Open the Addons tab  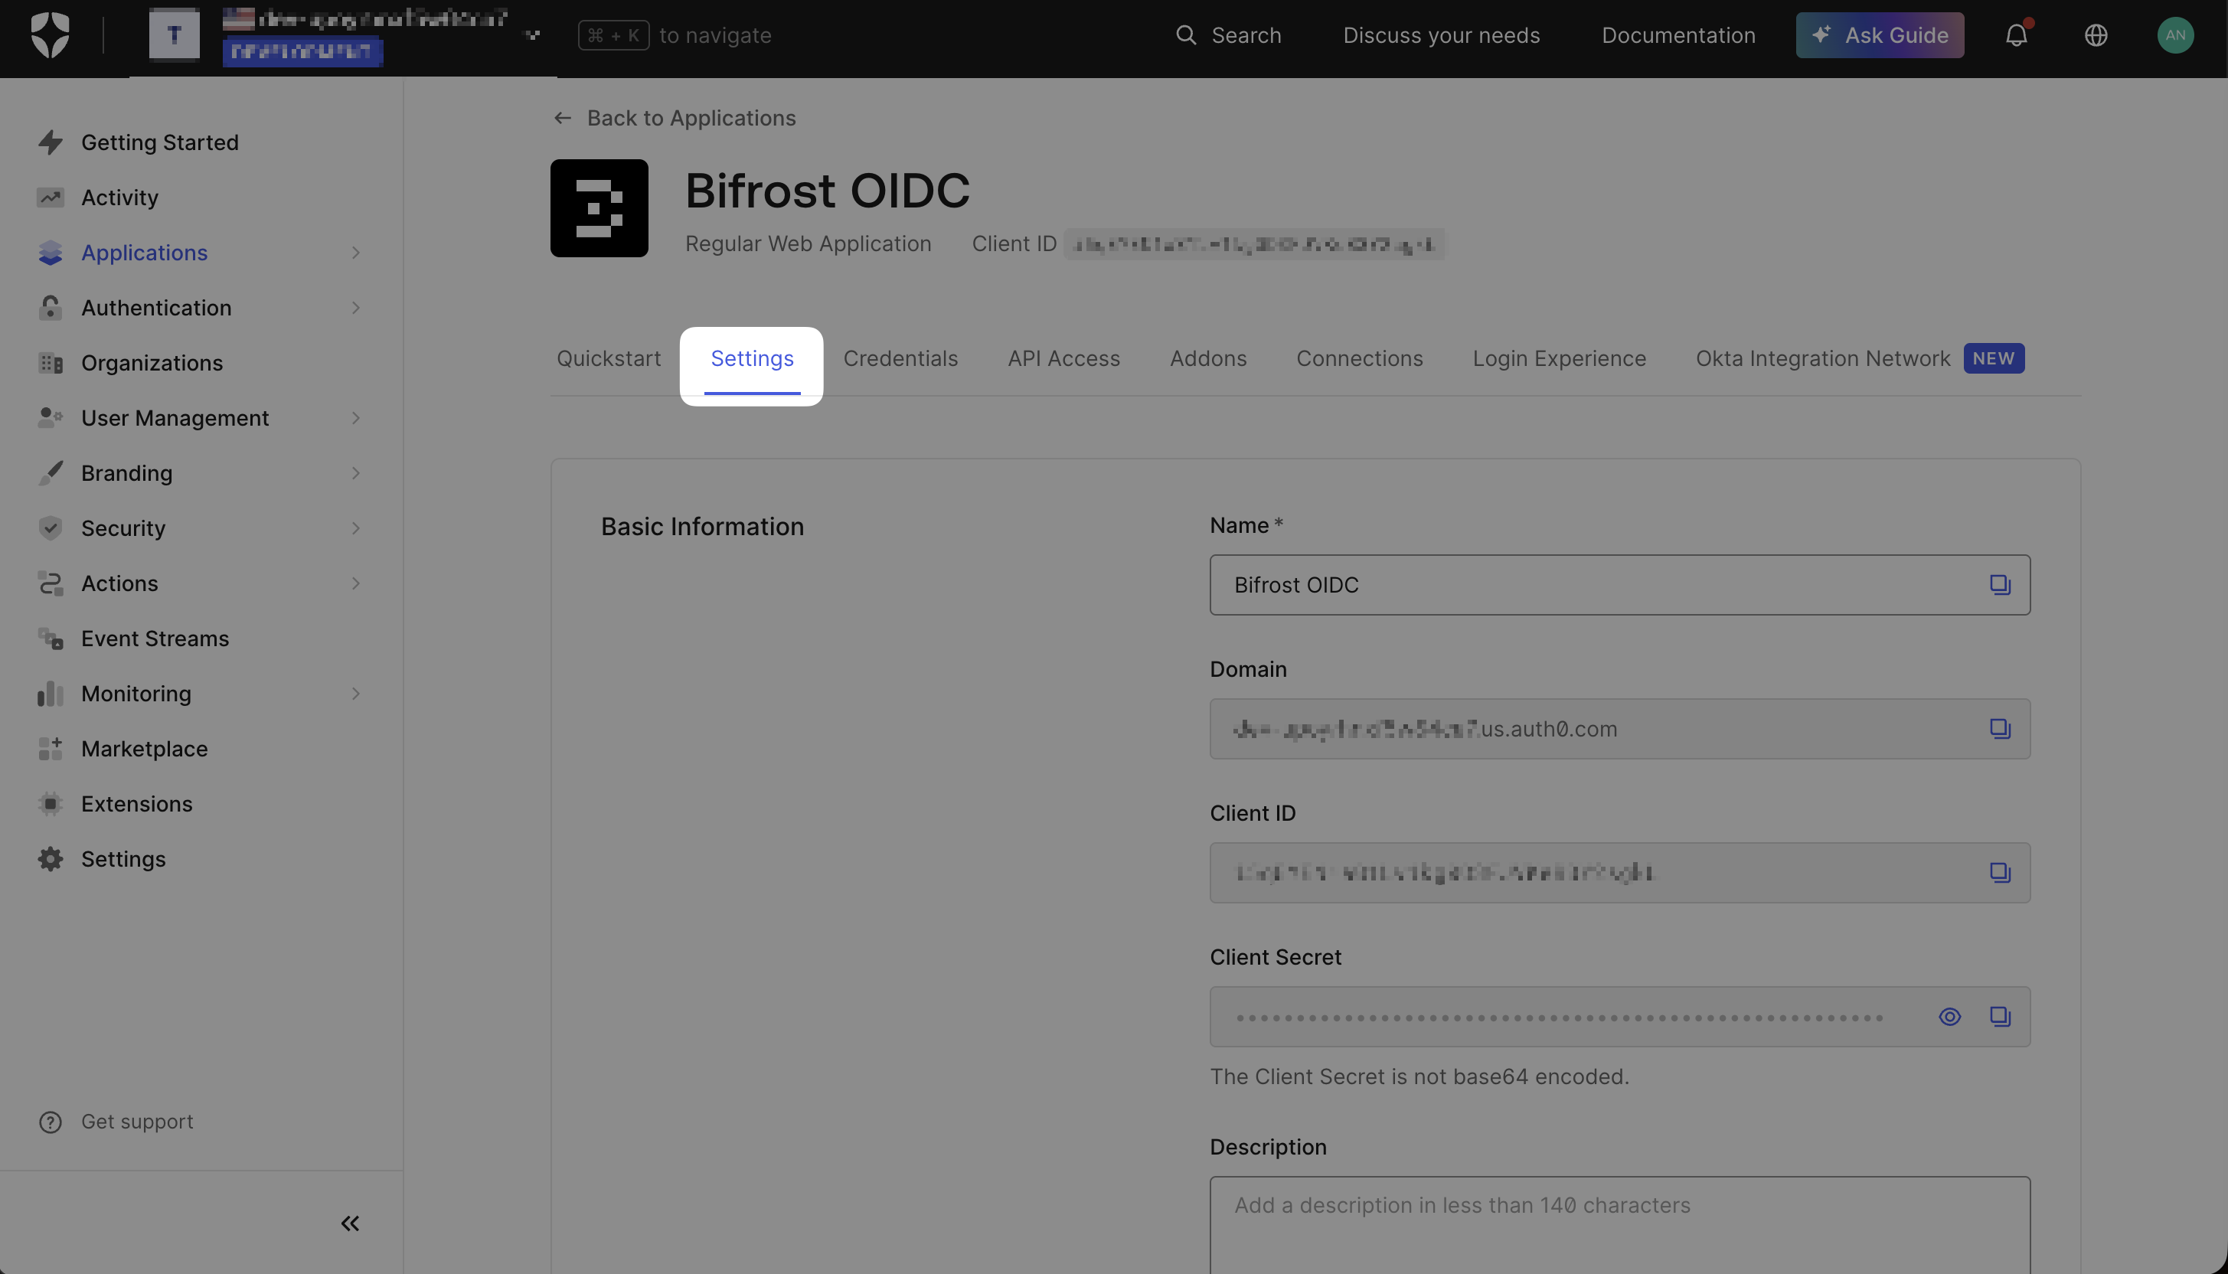tap(1208, 359)
